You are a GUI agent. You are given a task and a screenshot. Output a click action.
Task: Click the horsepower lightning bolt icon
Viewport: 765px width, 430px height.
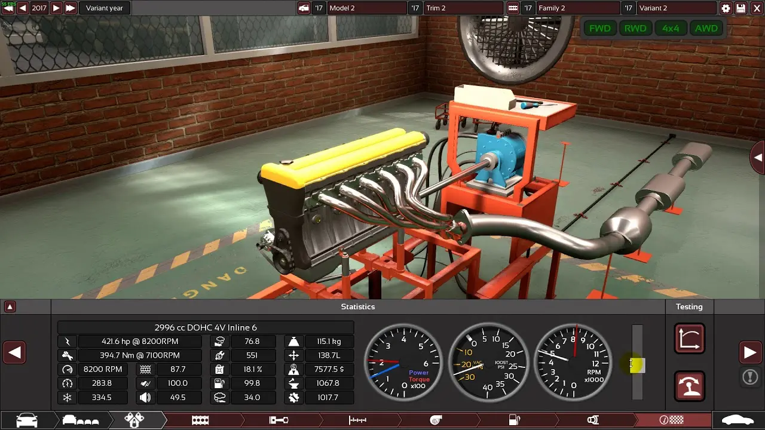tap(67, 342)
